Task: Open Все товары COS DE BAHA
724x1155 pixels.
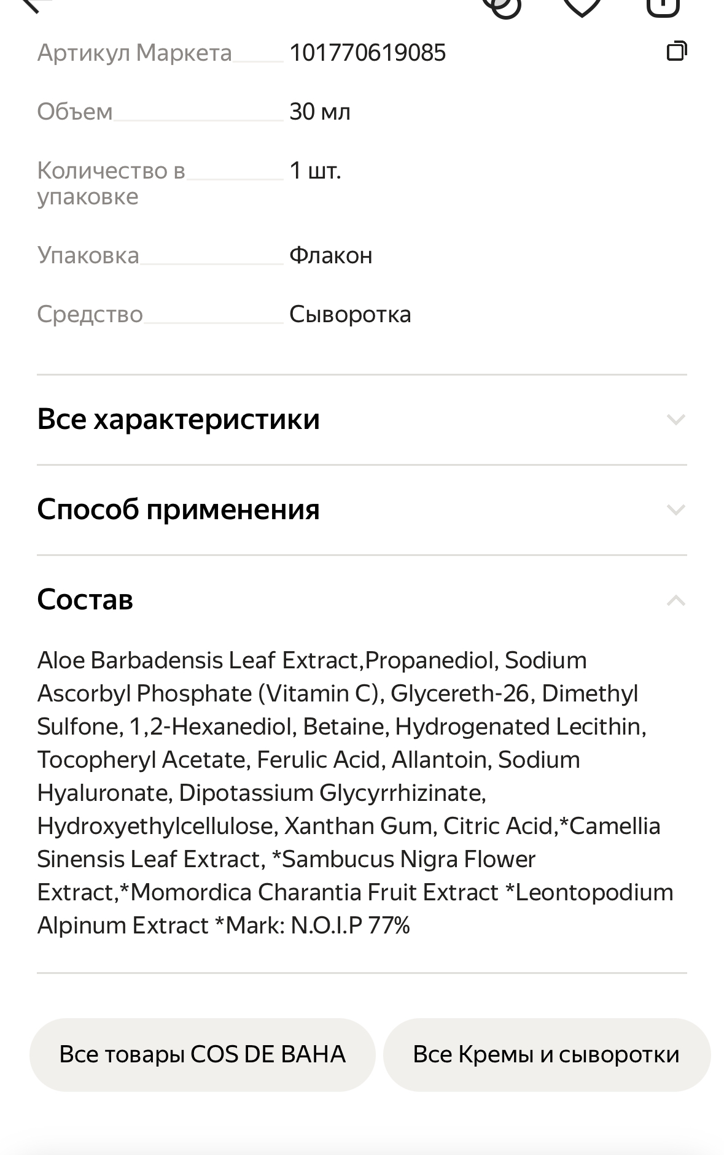Action: coord(202,1054)
